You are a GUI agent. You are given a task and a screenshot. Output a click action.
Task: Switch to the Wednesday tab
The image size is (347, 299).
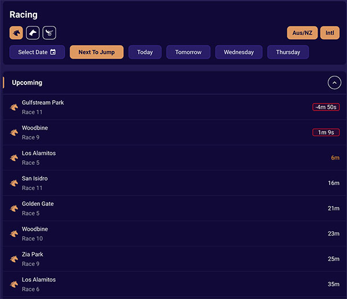pyautogui.click(x=239, y=52)
